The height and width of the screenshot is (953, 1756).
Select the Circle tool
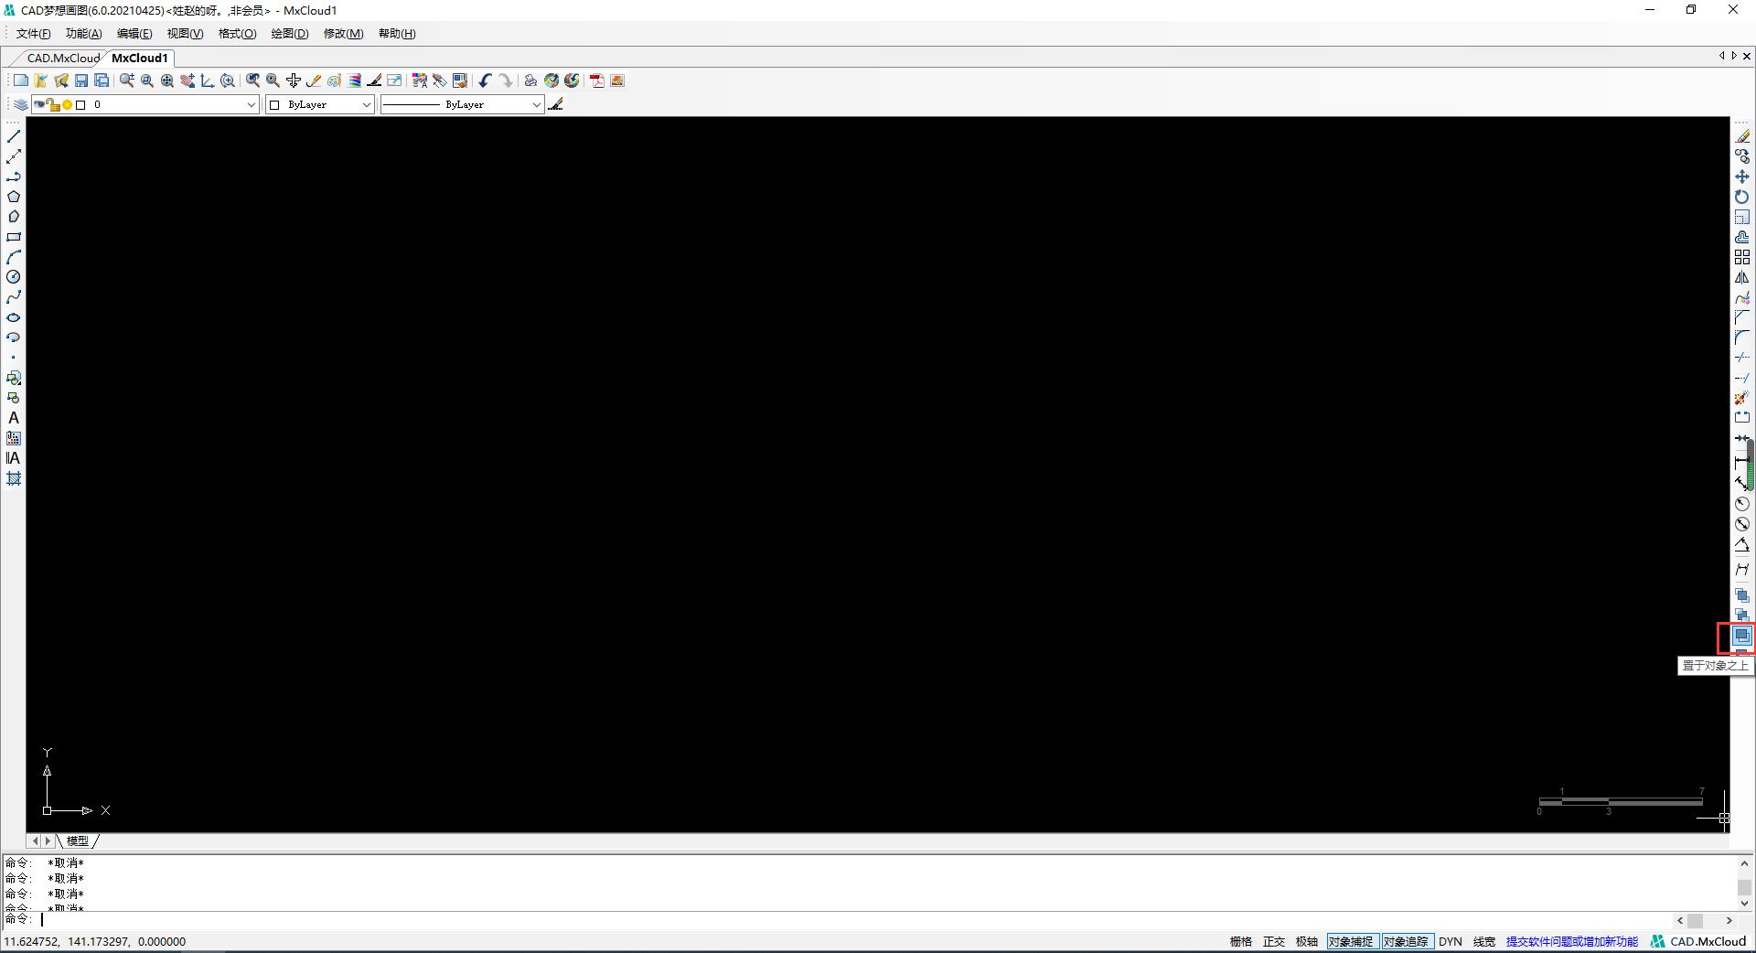click(14, 277)
